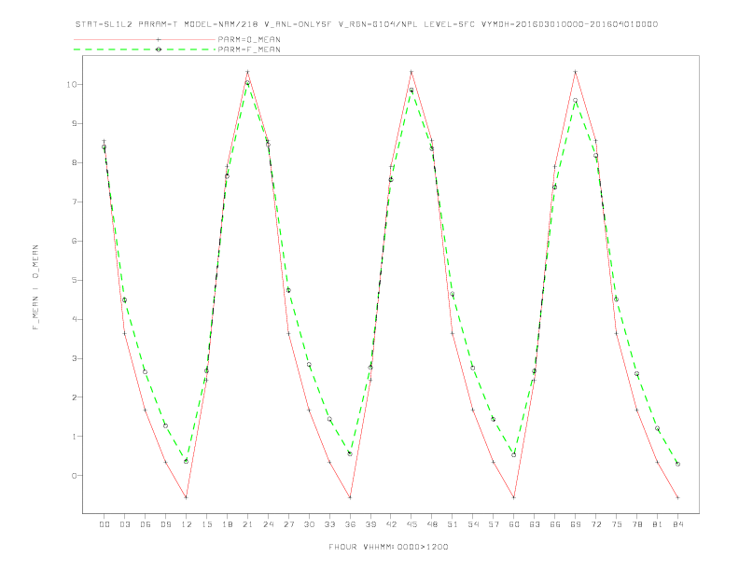Click y-axis tick label 7
739x571 pixels.
(x=75, y=202)
